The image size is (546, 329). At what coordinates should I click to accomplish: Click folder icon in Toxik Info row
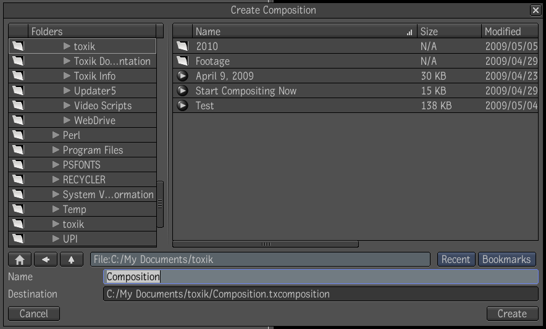click(x=18, y=76)
